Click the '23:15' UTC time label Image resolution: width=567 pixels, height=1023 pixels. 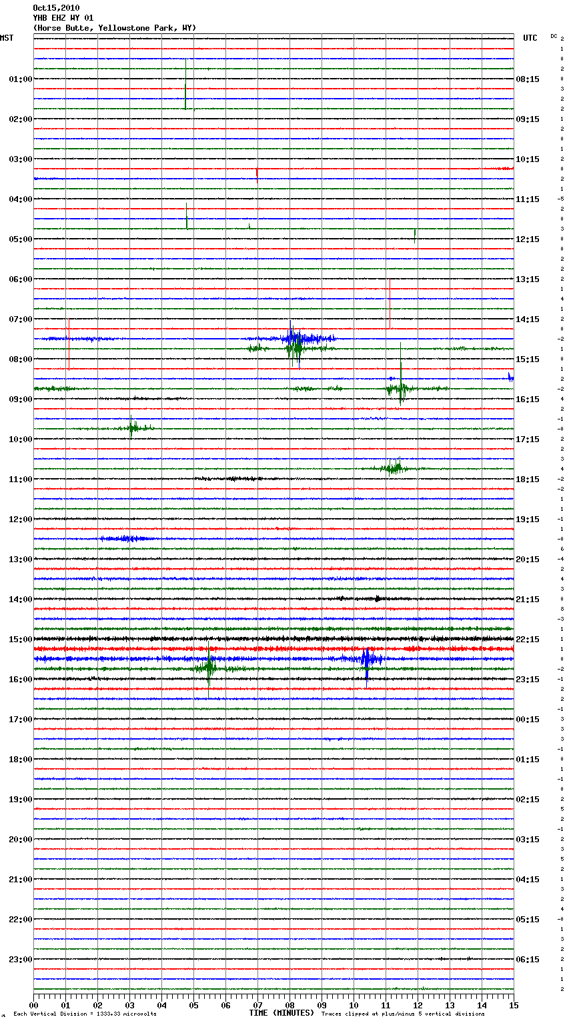528,680
